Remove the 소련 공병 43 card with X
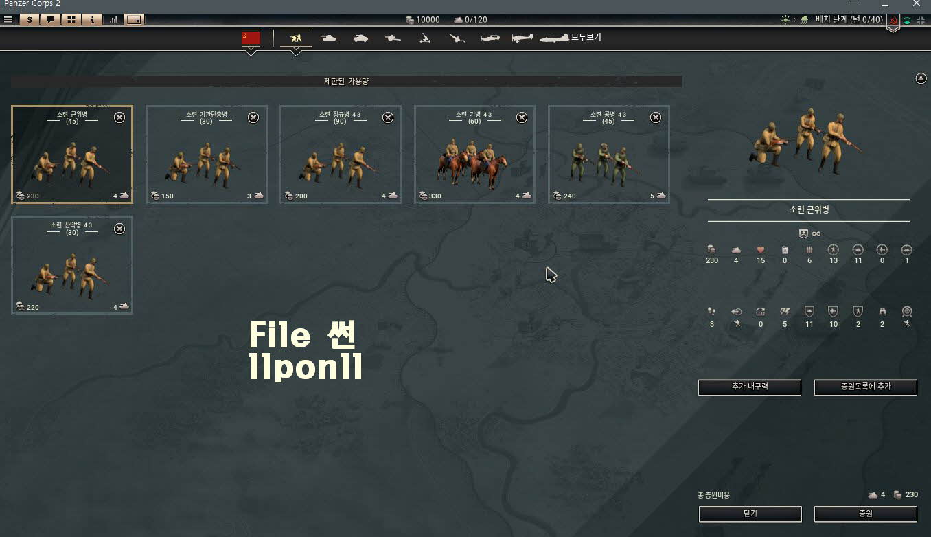Viewport: 931px width, 537px height. (x=656, y=117)
